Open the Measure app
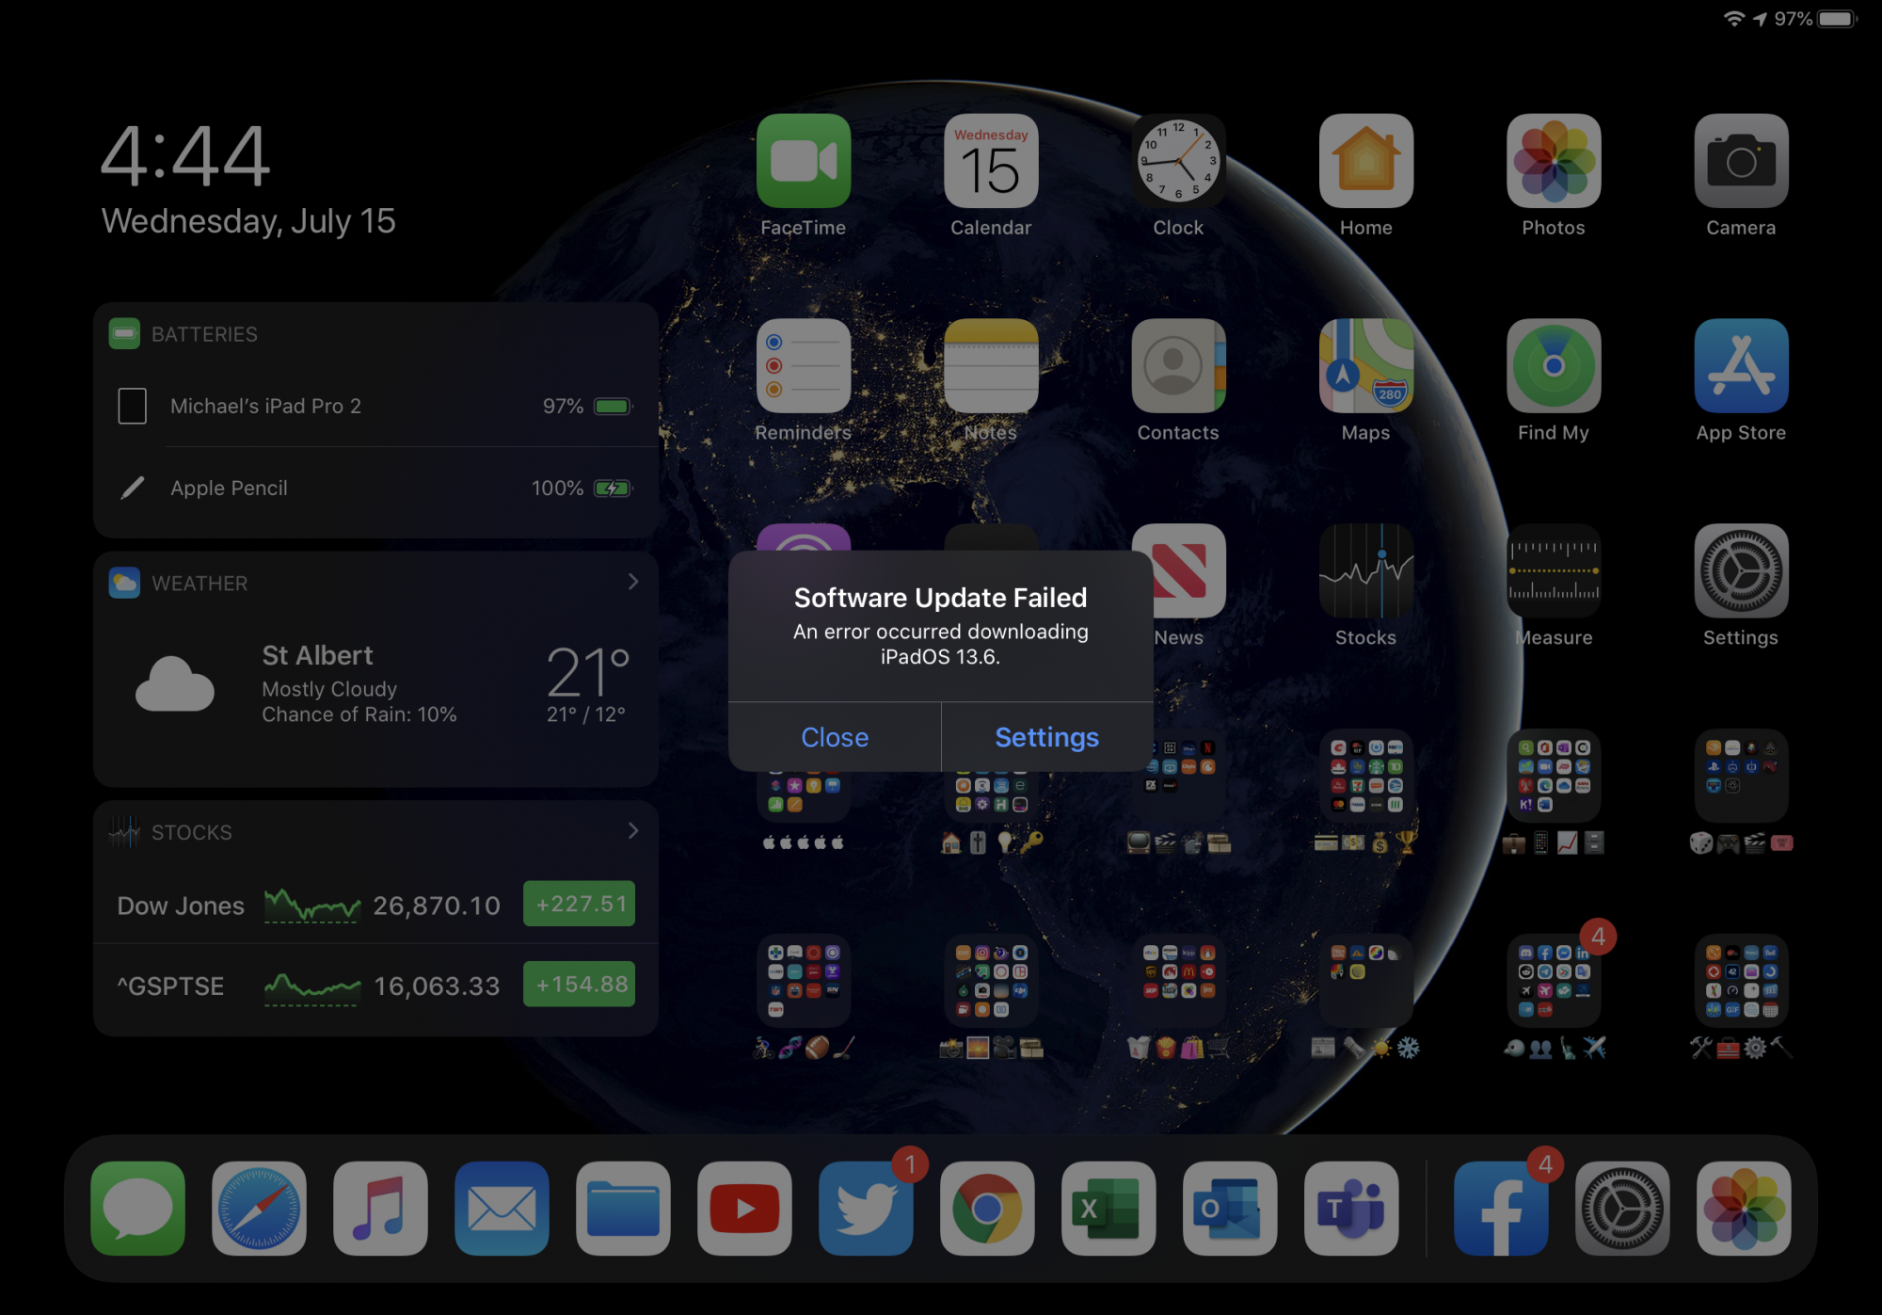Screen dimensions: 1882x1315 pyautogui.click(x=1553, y=572)
